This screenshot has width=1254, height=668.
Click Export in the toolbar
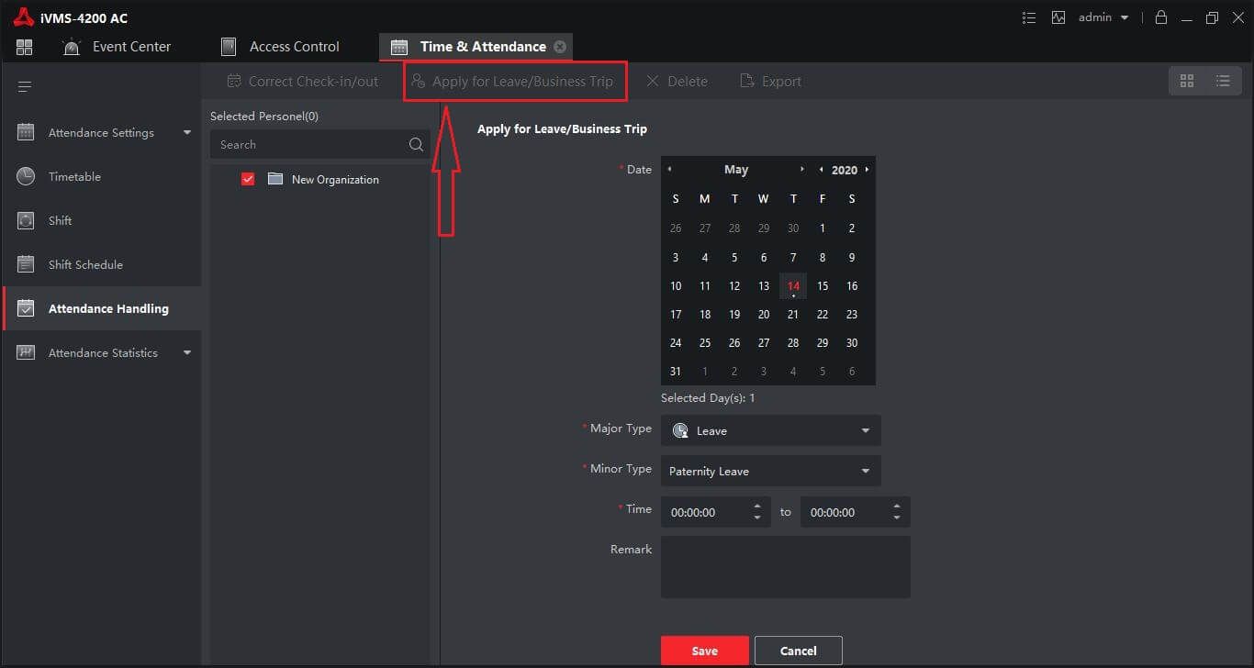(x=771, y=81)
